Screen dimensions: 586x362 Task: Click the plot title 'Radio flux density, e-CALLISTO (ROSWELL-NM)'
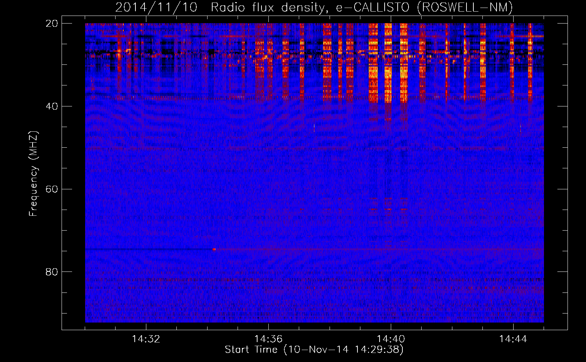(x=361, y=7)
